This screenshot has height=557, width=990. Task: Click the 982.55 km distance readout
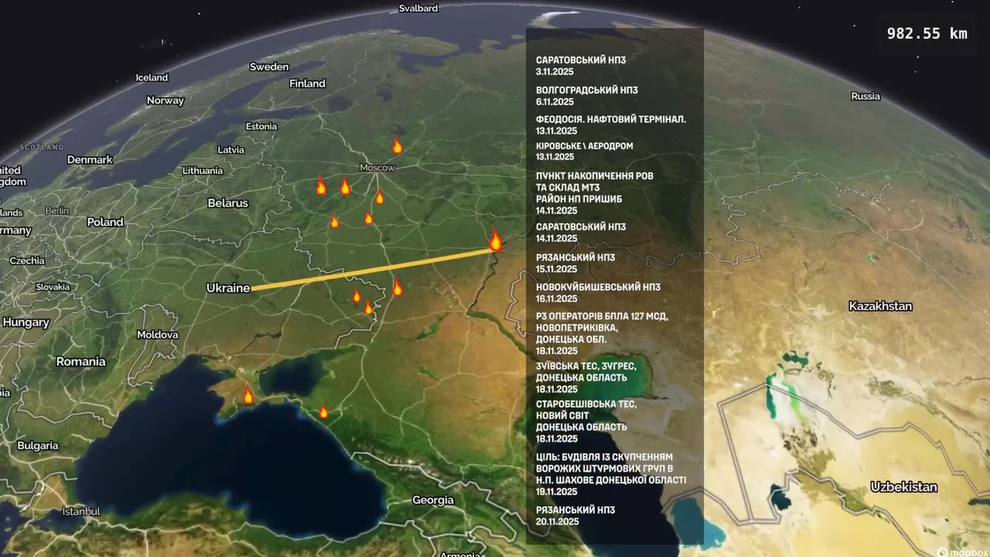click(x=927, y=34)
